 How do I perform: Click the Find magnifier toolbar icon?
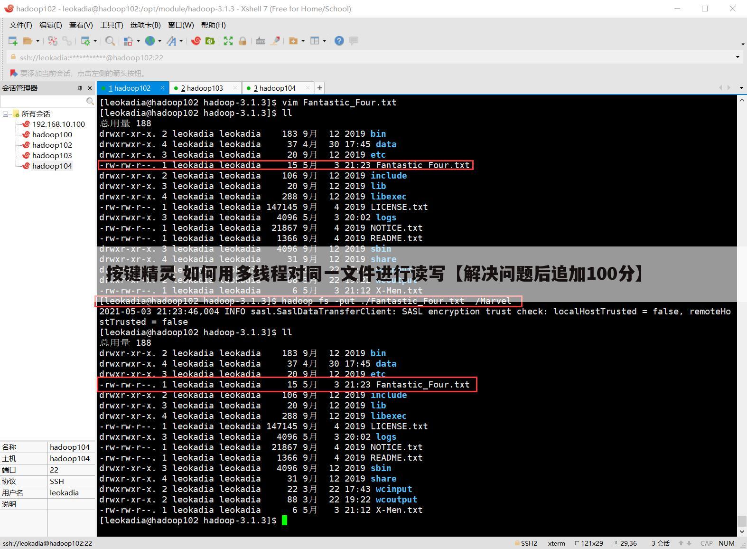[x=110, y=41]
